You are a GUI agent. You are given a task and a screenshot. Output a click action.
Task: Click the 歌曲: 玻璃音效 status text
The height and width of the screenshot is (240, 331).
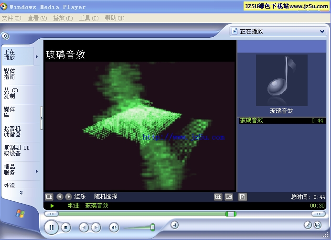(x=88, y=206)
